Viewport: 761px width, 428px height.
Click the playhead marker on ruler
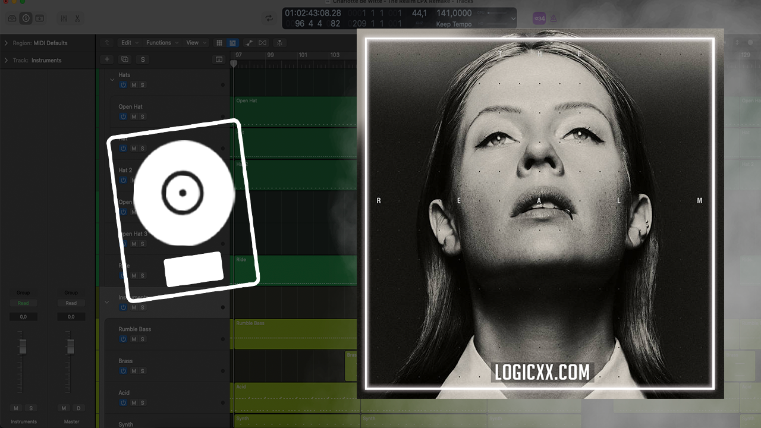pyautogui.click(x=234, y=63)
